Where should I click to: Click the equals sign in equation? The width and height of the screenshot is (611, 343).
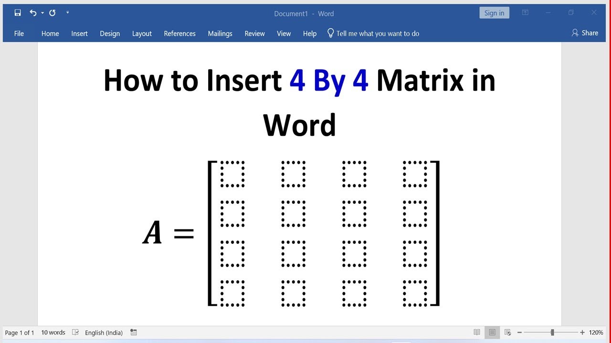coord(184,233)
